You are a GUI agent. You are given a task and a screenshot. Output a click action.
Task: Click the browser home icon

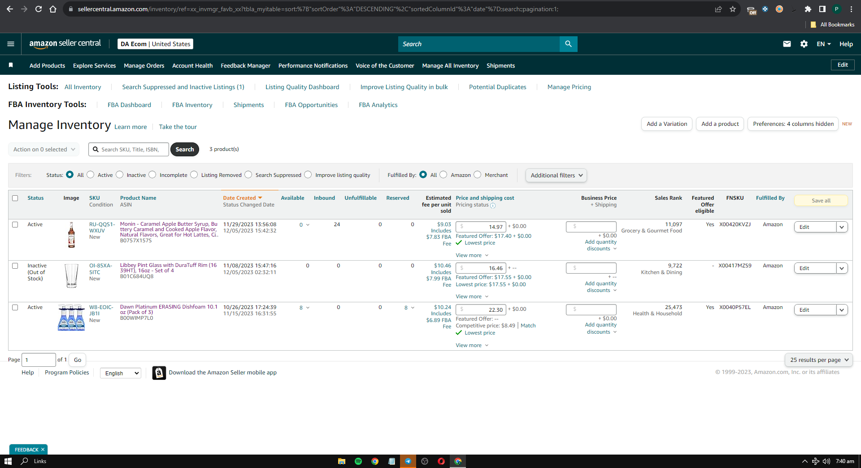(x=53, y=9)
